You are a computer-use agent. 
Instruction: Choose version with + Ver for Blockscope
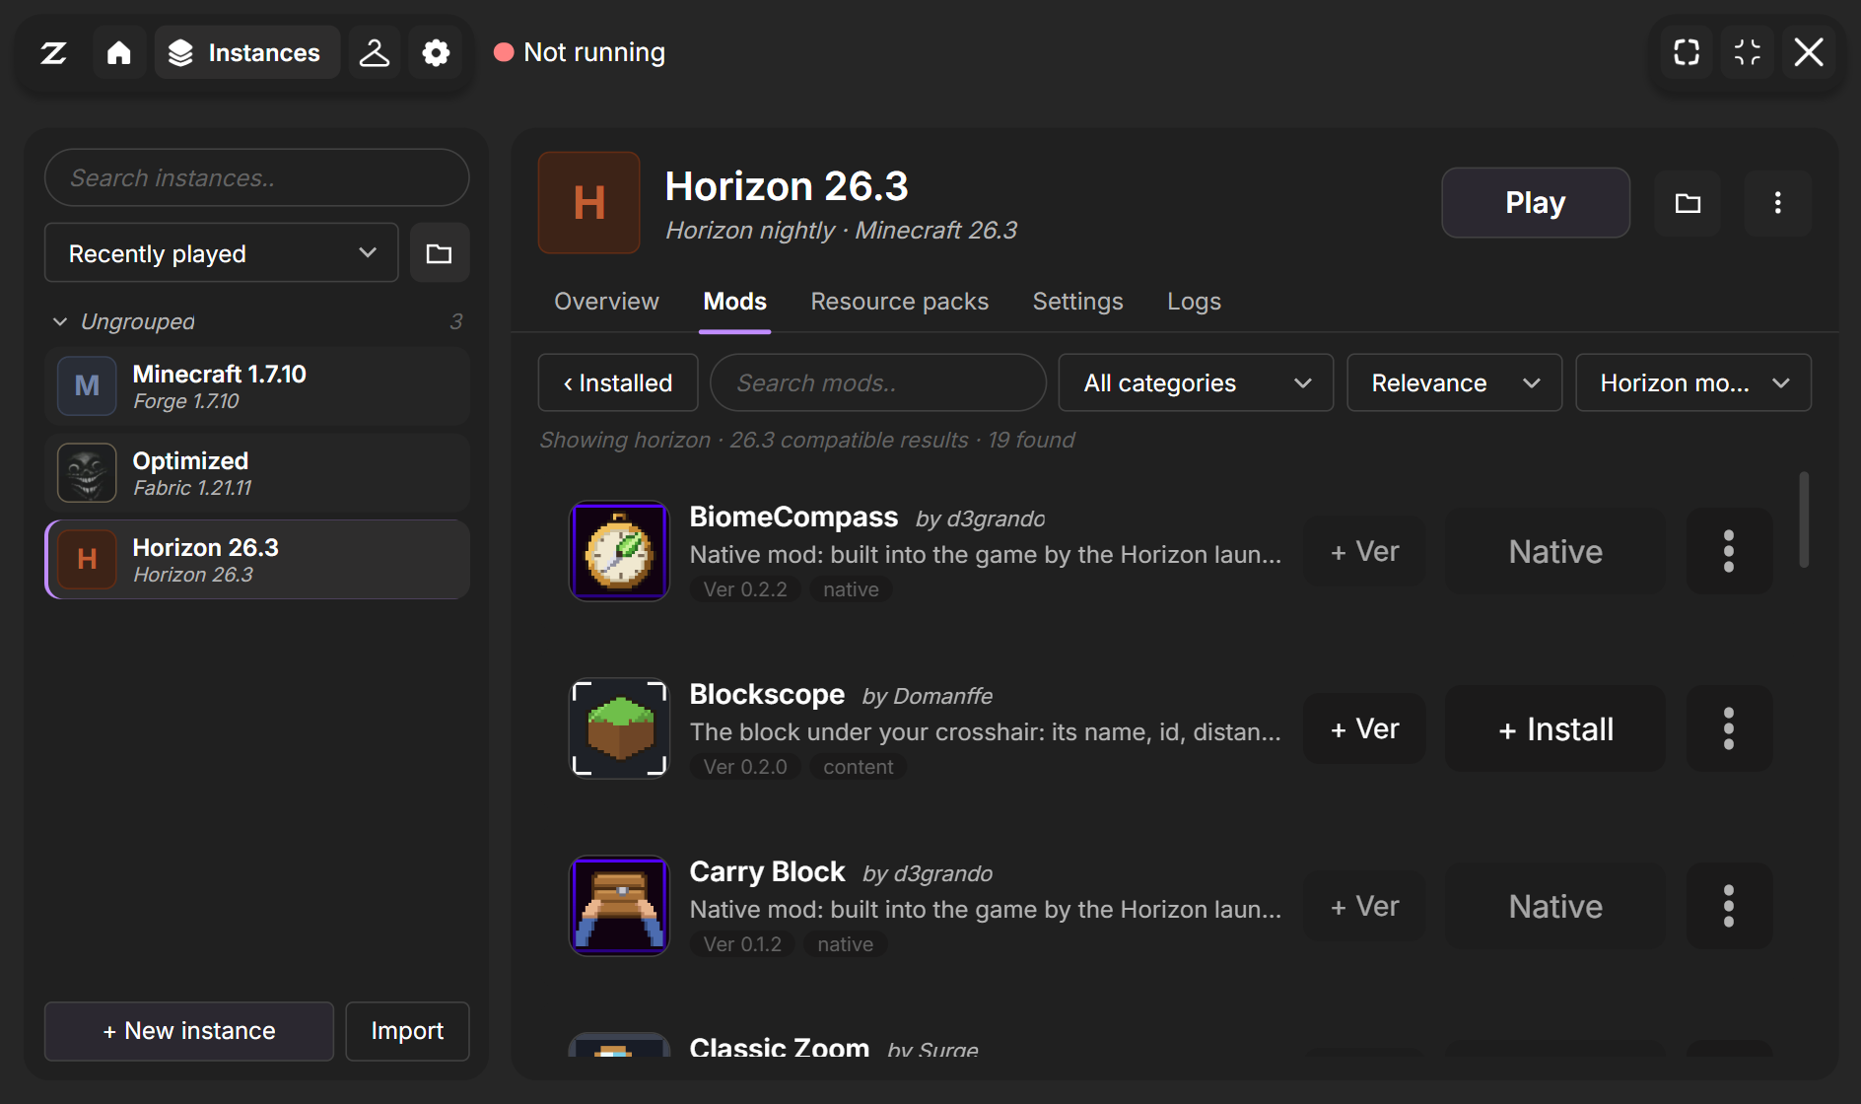coord(1364,728)
